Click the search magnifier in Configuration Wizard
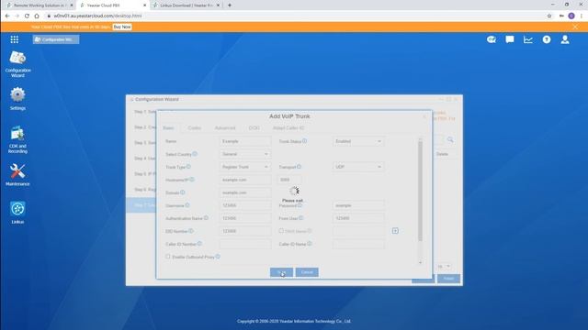The image size is (588, 330). pos(450,140)
